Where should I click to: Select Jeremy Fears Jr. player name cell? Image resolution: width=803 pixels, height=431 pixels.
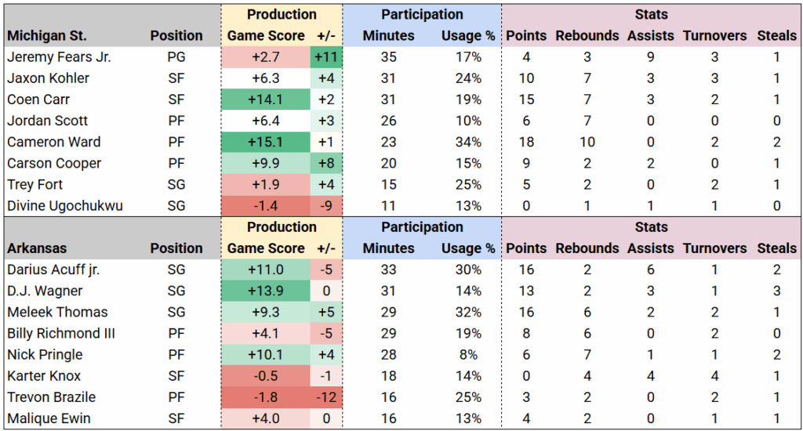[58, 57]
